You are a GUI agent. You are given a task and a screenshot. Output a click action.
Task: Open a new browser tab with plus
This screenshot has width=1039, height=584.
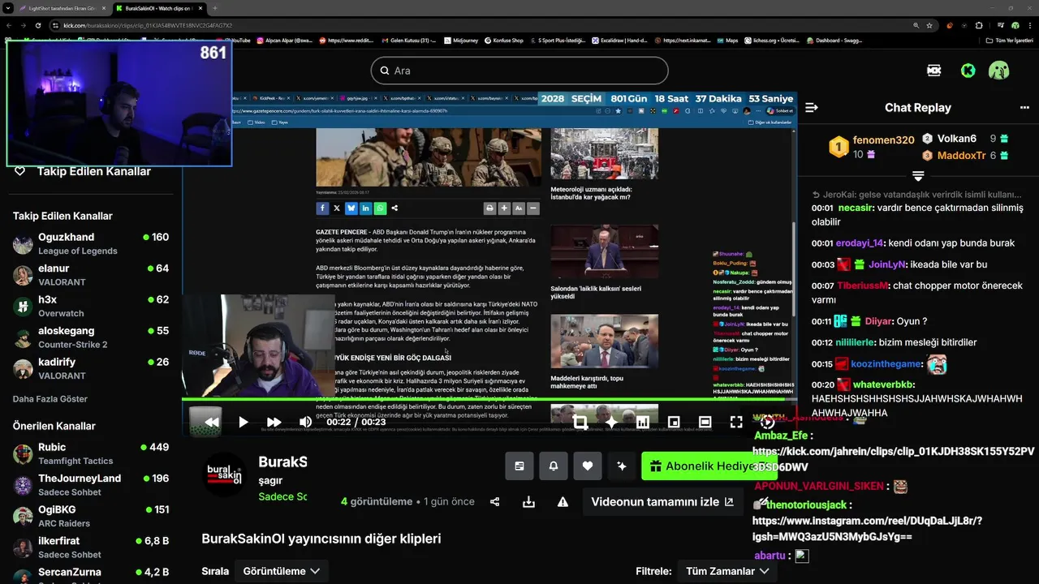coord(215,8)
